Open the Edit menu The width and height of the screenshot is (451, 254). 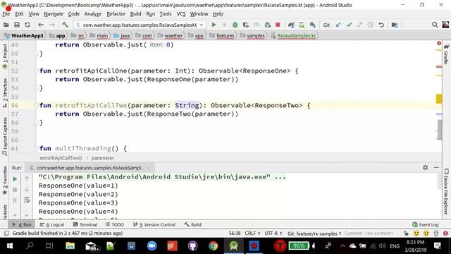click(x=19, y=14)
